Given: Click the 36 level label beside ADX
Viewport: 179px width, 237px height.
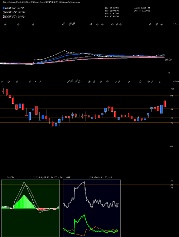Looking at the screenshot, I should (171, 181).
